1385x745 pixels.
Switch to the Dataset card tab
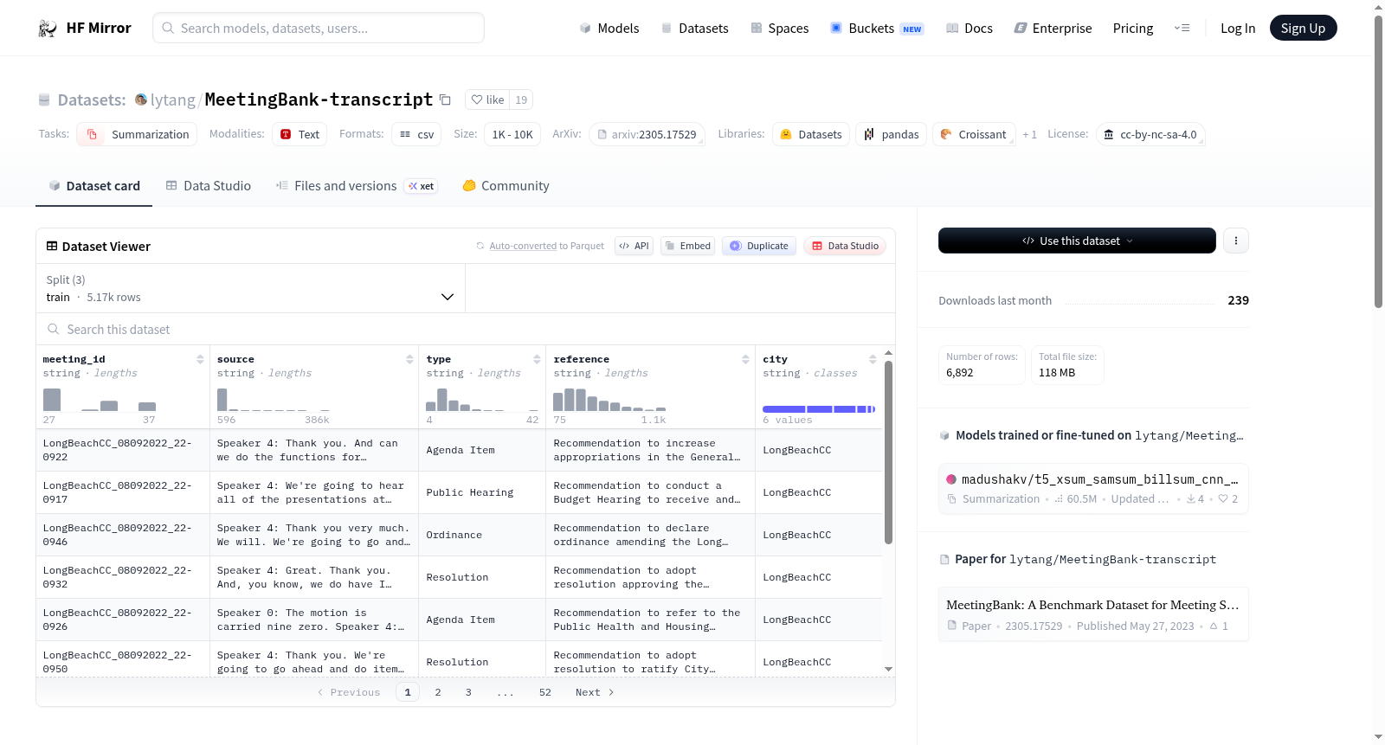pyautogui.click(x=93, y=185)
